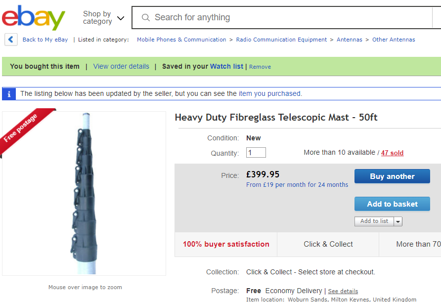Viewport: 441px width, 302px height.
Task: Click the Add to list button
Action: tap(374, 221)
